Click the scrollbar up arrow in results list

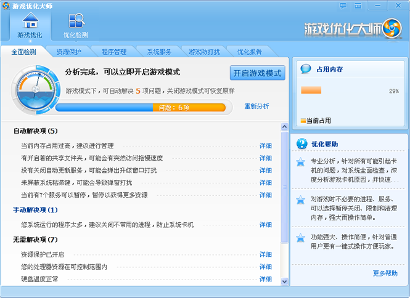tap(284, 127)
